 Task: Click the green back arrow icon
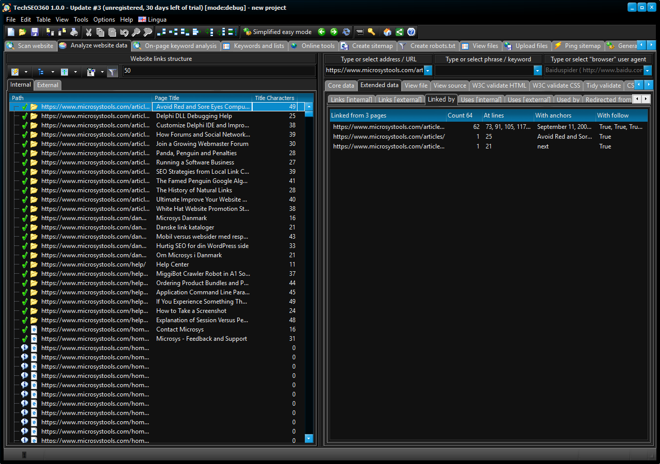coord(322,32)
